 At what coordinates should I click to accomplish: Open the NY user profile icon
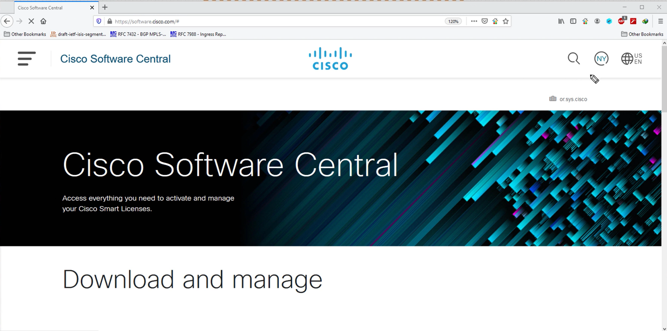[601, 59]
